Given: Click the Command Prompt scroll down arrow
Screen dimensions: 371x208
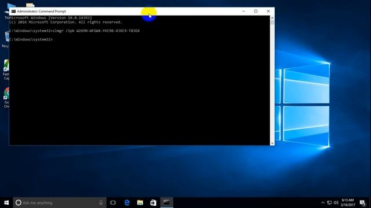Looking at the screenshot, I should coord(272,143).
